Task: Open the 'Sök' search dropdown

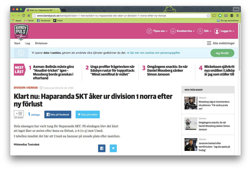Action: [204, 31]
